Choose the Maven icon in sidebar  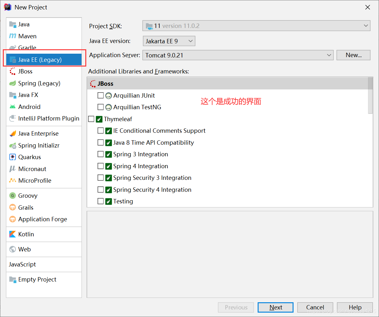pos(13,36)
